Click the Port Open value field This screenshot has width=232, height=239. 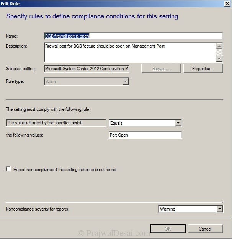pyautogui.click(x=145, y=135)
